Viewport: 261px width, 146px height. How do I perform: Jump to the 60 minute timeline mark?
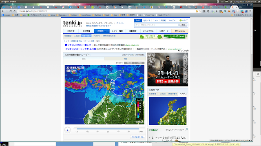click(108, 132)
